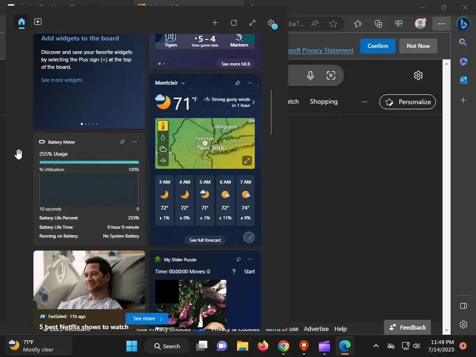Open Bing chat sidebar button
The height and width of the screenshot is (357, 476).
click(x=463, y=24)
